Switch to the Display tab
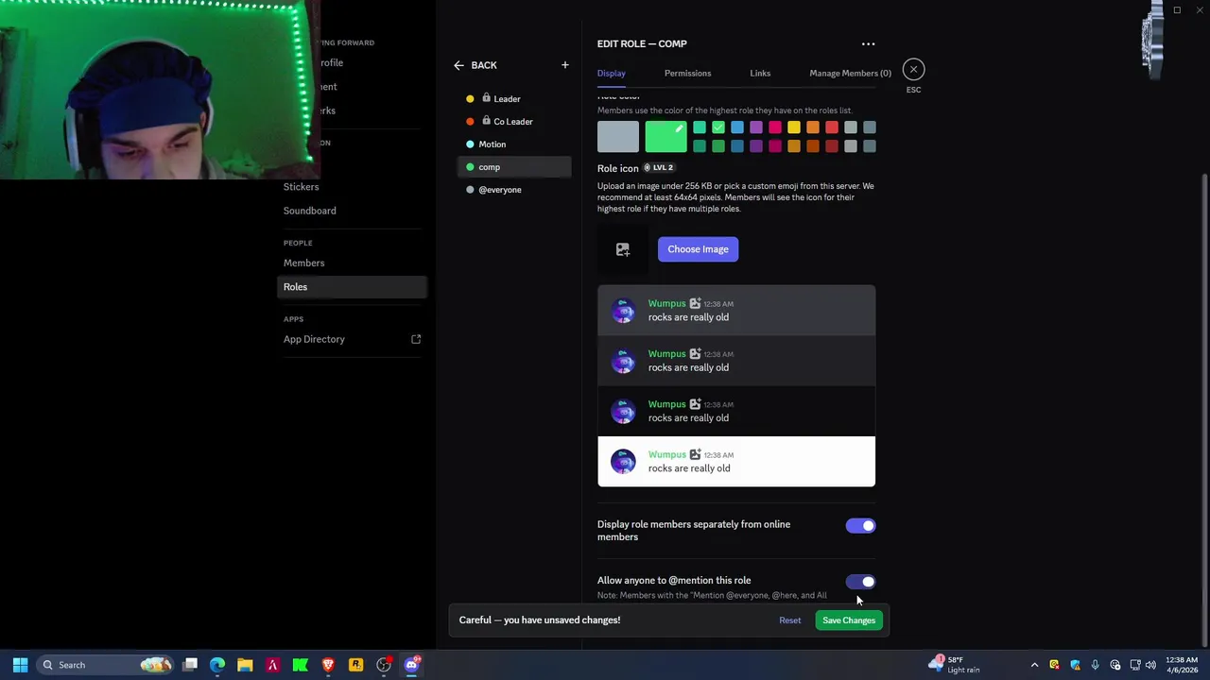Screen dimensions: 1210x680 pyautogui.click(x=611, y=73)
